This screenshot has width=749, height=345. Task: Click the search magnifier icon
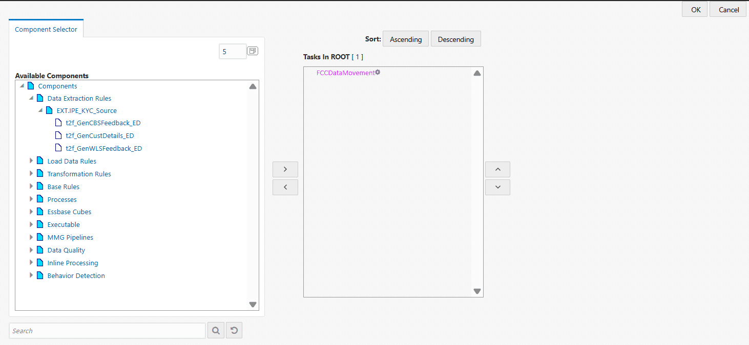[x=216, y=330]
